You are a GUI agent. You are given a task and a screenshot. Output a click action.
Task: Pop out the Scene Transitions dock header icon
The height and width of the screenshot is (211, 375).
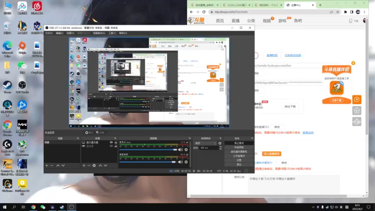pos(220,138)
